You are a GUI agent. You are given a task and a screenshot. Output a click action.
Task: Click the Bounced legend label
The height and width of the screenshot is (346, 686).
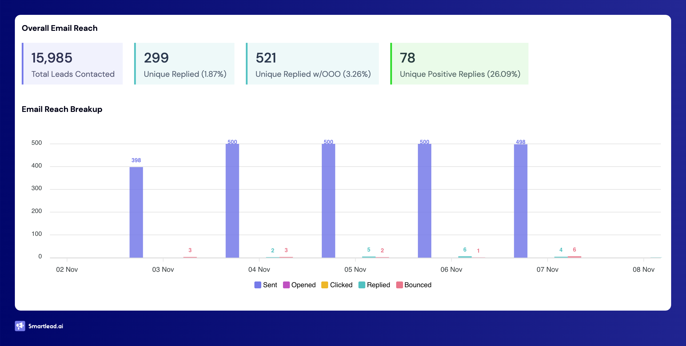(418, 285)
